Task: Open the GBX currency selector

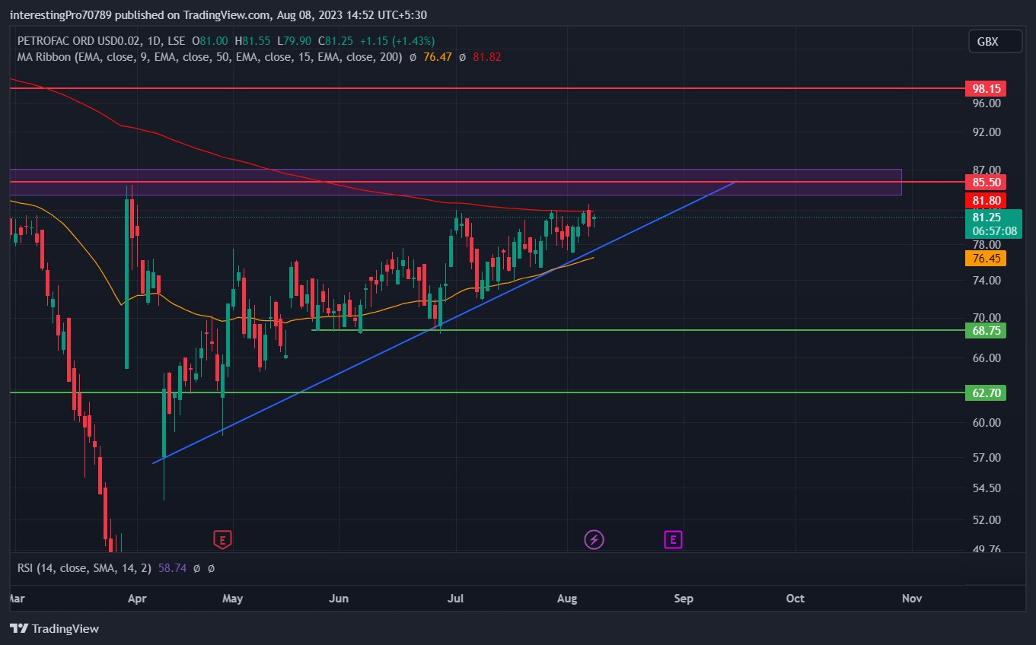Action: pyautogui.click(x=995, y=42)
